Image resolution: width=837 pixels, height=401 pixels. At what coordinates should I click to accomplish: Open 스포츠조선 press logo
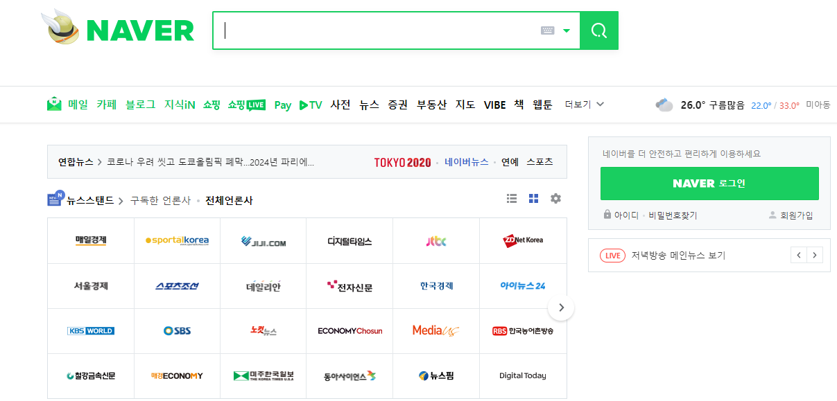(178, 286)
